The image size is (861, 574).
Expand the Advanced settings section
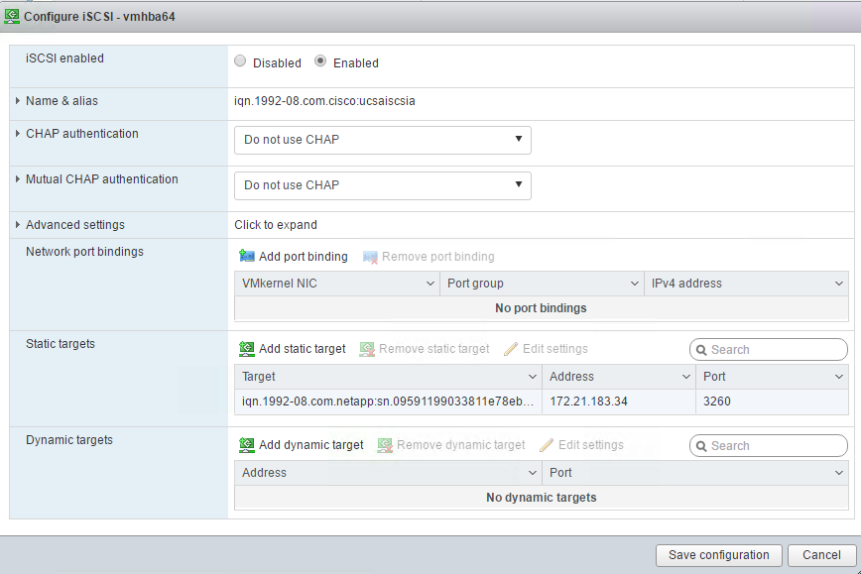click(18, 224)
